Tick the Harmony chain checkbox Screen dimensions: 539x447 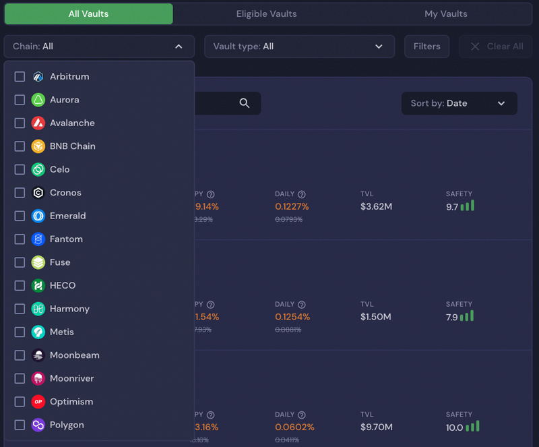pos(20,309)
